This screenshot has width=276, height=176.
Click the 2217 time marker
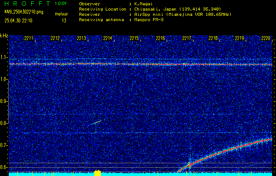click(186, 38)
